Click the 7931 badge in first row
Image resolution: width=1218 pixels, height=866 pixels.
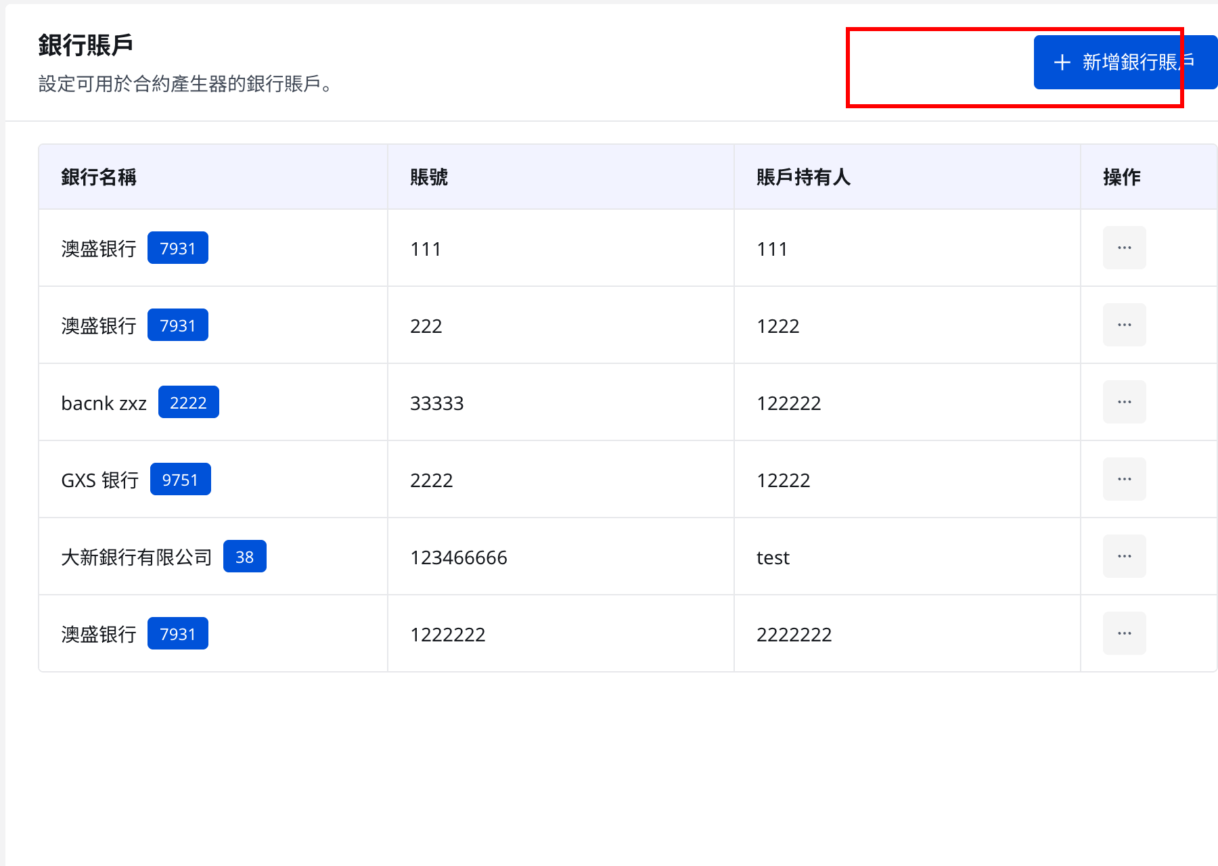pyautogui.click(x=178, y=248)
